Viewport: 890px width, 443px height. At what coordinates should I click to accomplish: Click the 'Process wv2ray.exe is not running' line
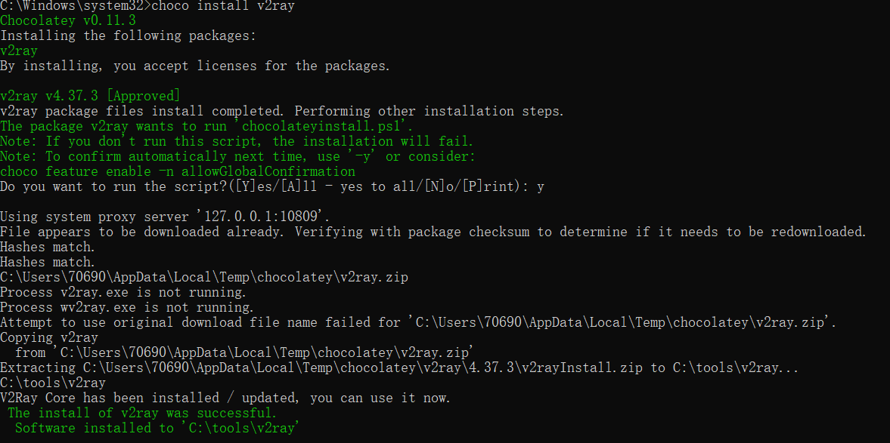point(127,308)
